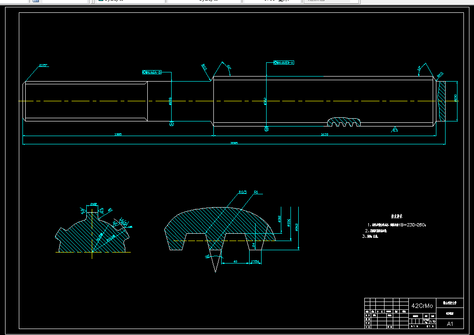Select the ø322 diameter dimension on the shaft

265,101
